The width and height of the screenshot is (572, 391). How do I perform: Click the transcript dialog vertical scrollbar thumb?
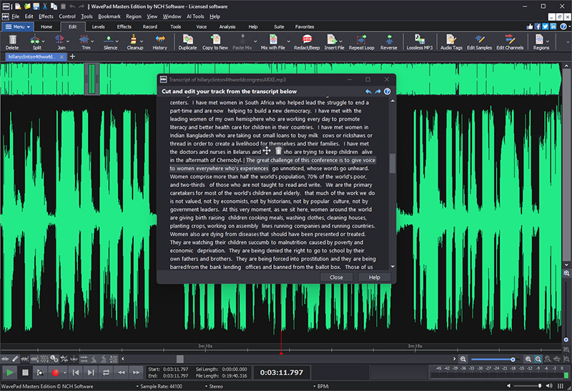click(x=393, y=163)
